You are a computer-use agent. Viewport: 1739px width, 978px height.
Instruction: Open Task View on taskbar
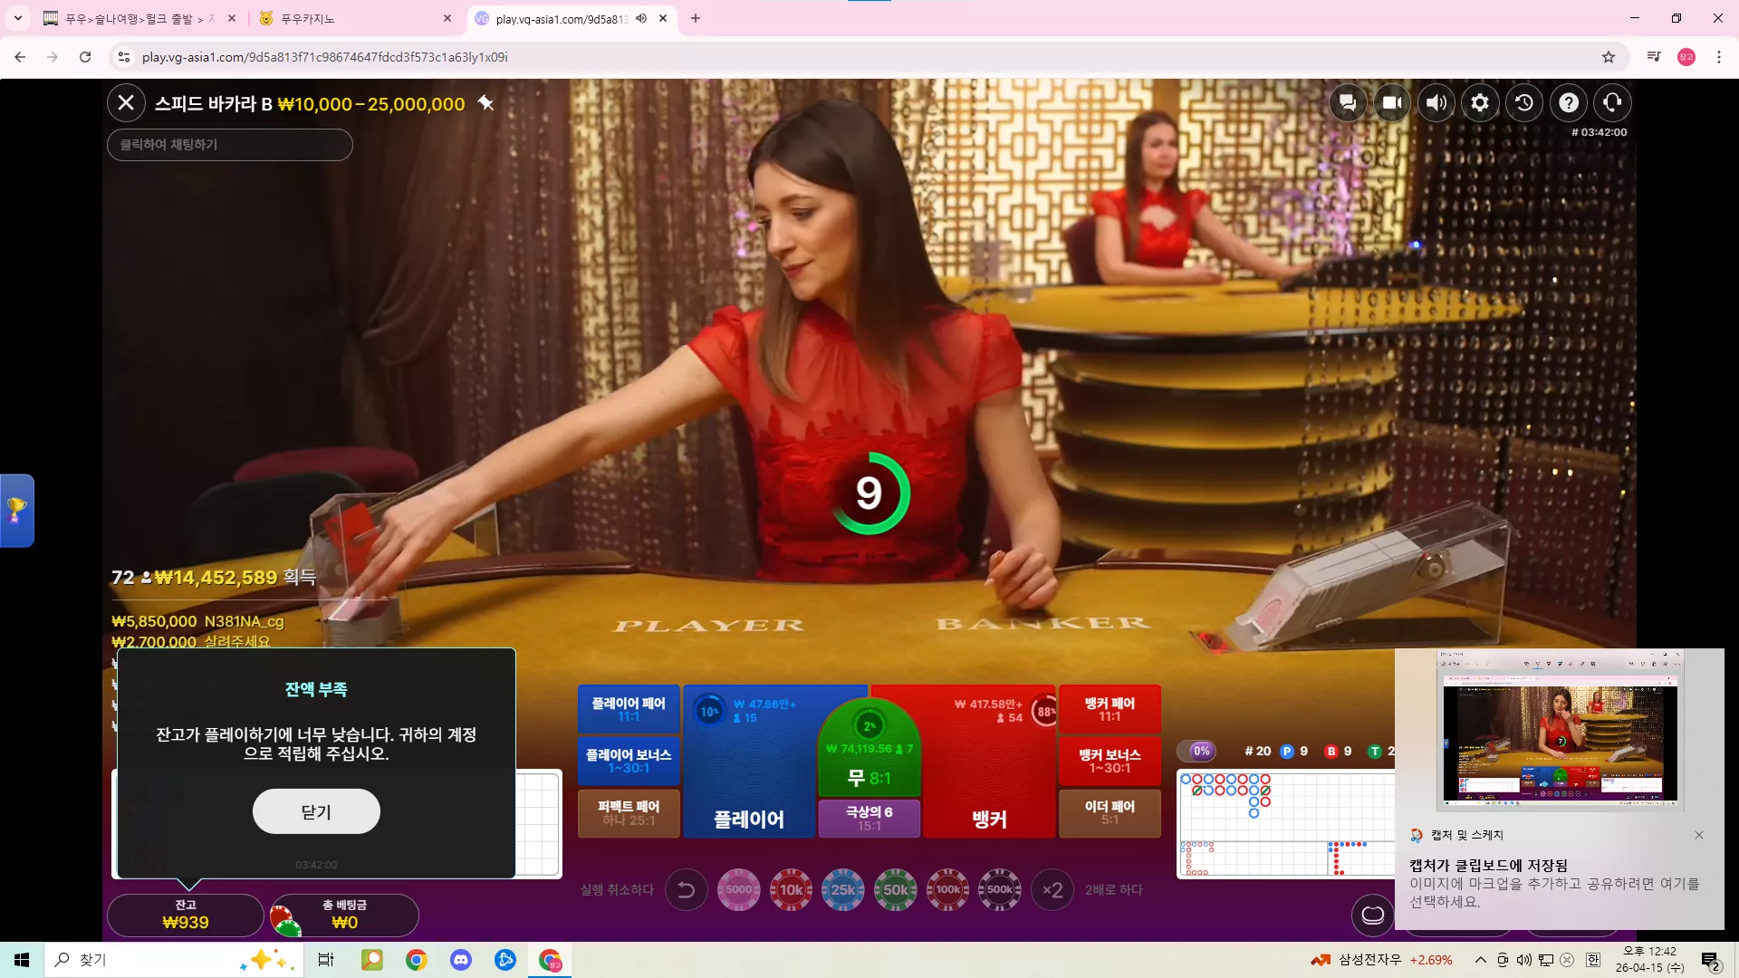(326, 960)
